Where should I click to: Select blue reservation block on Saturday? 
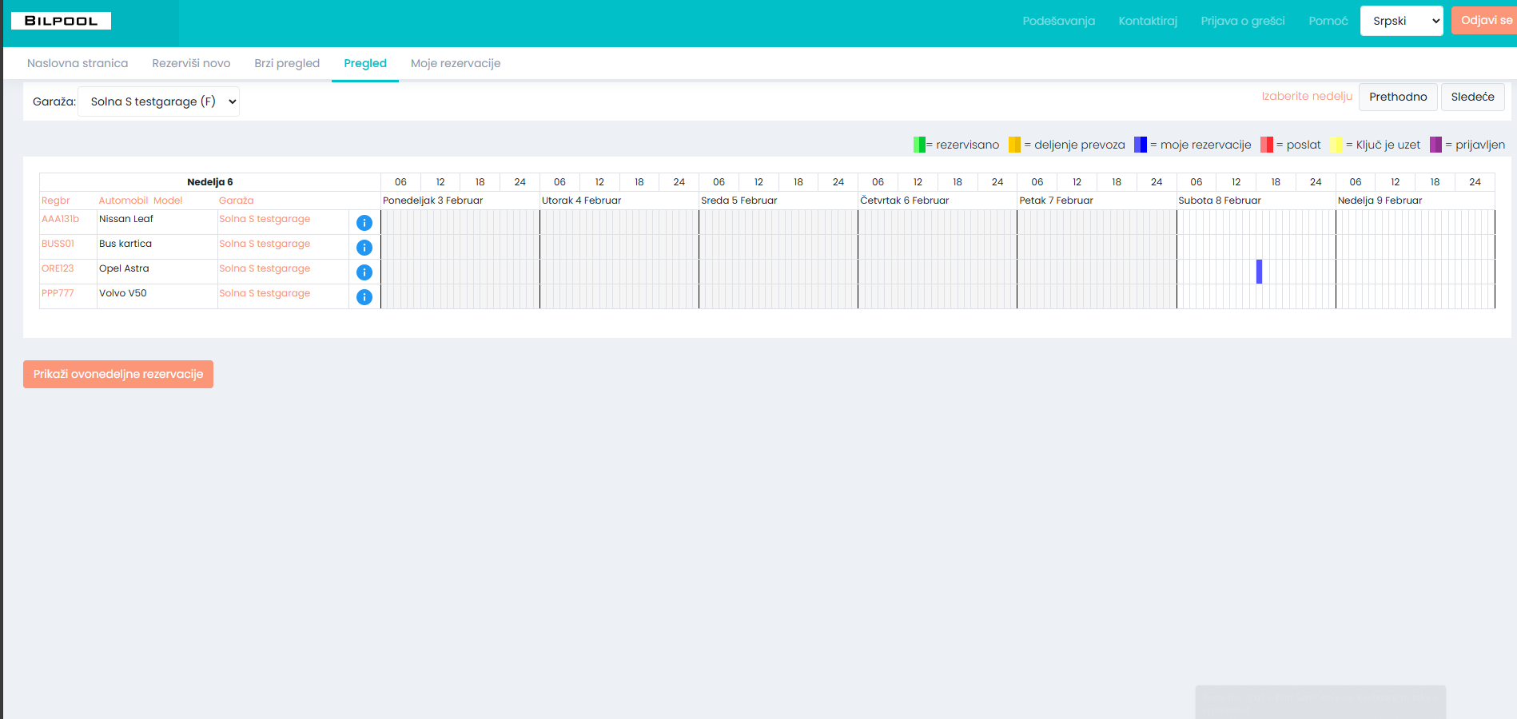1259,272
